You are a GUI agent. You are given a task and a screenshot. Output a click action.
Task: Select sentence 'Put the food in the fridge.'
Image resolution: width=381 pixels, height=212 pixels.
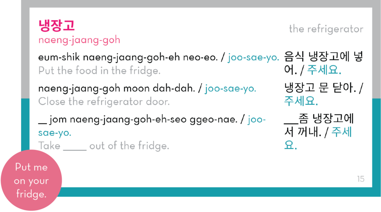click(99, 71)
